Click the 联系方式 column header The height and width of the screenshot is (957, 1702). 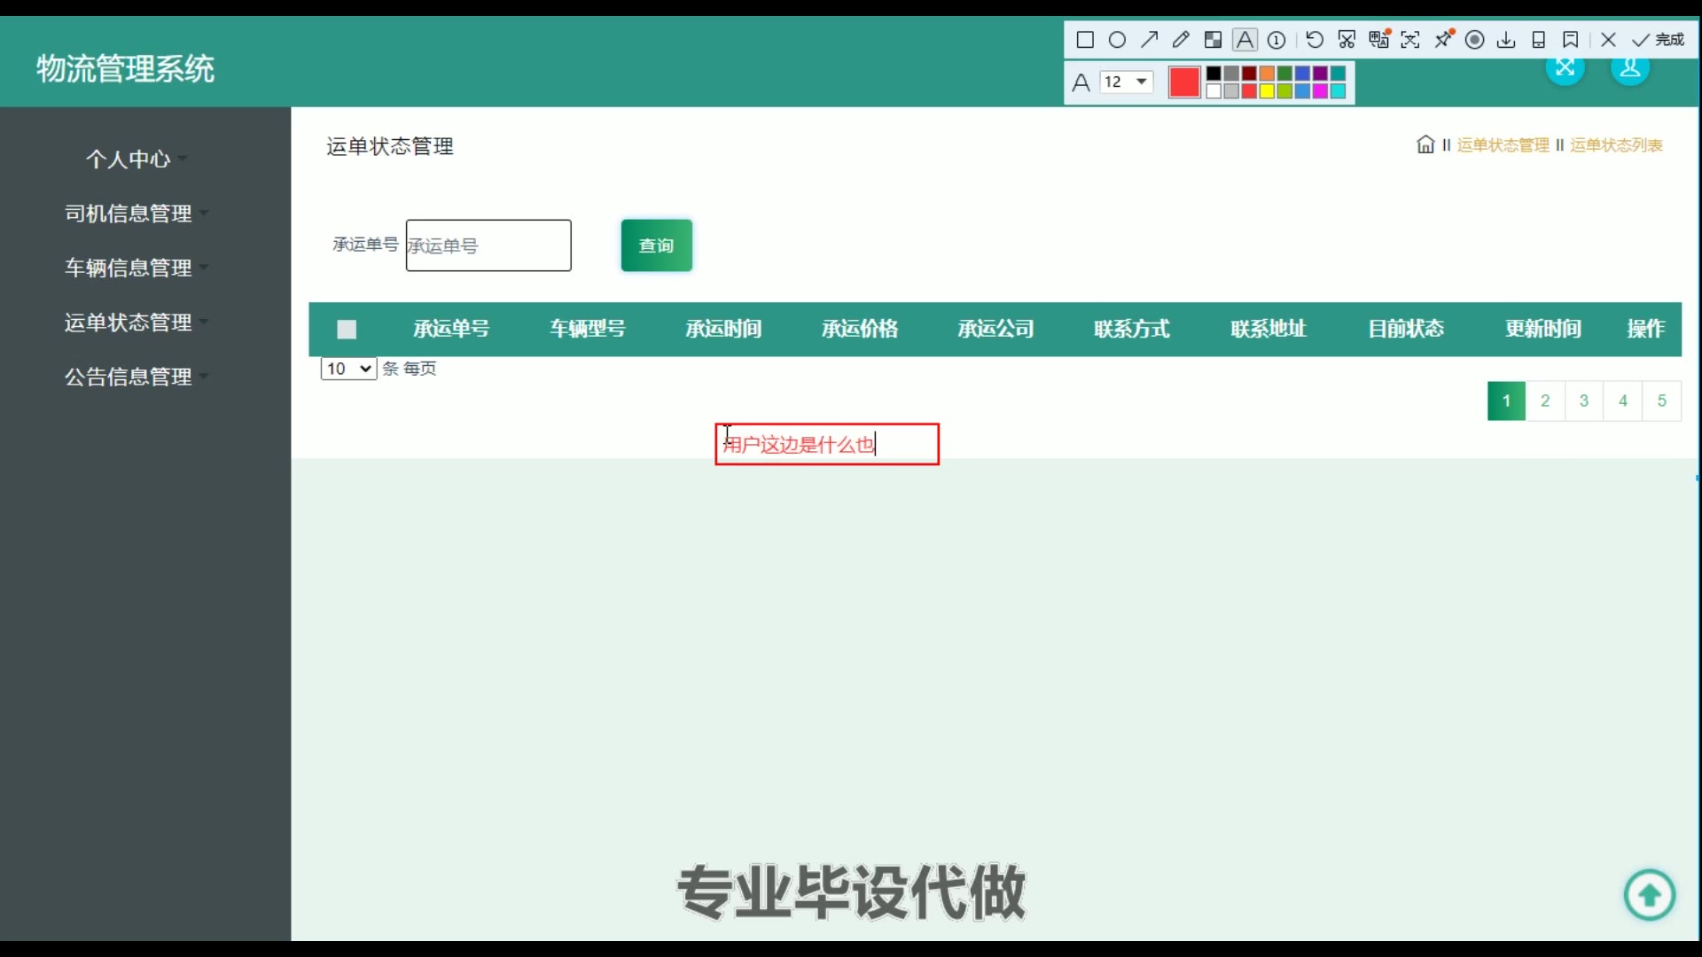tap(1132, 329)
